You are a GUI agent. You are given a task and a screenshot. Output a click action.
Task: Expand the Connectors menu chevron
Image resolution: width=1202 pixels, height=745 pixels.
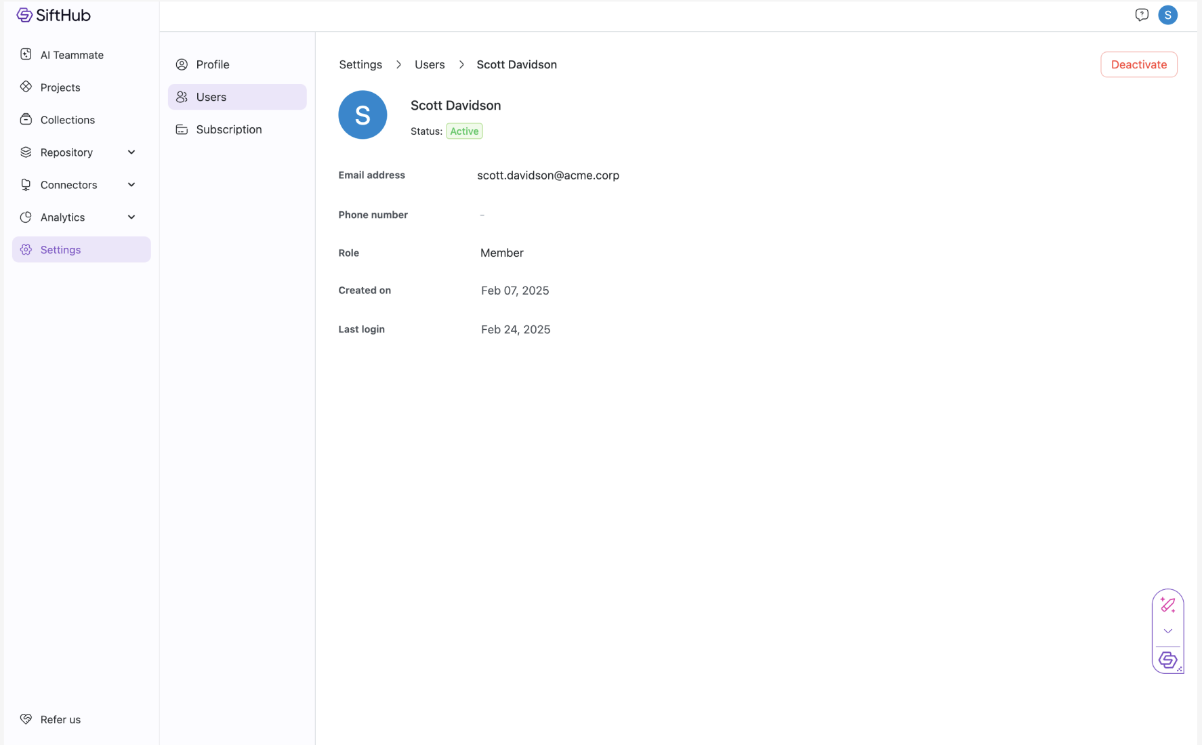point(131,185)
